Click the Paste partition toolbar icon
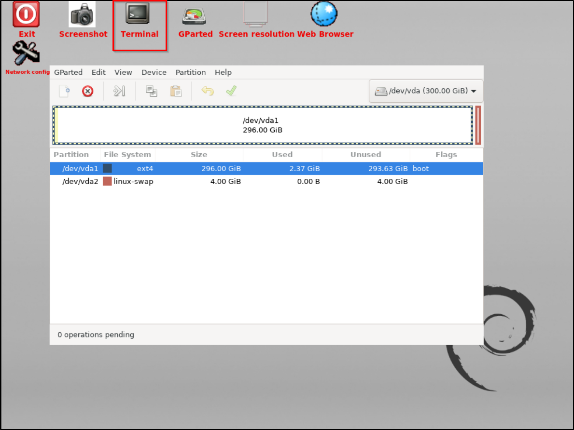The width and height of the screenshot is (574, 430). coord(176,91)
